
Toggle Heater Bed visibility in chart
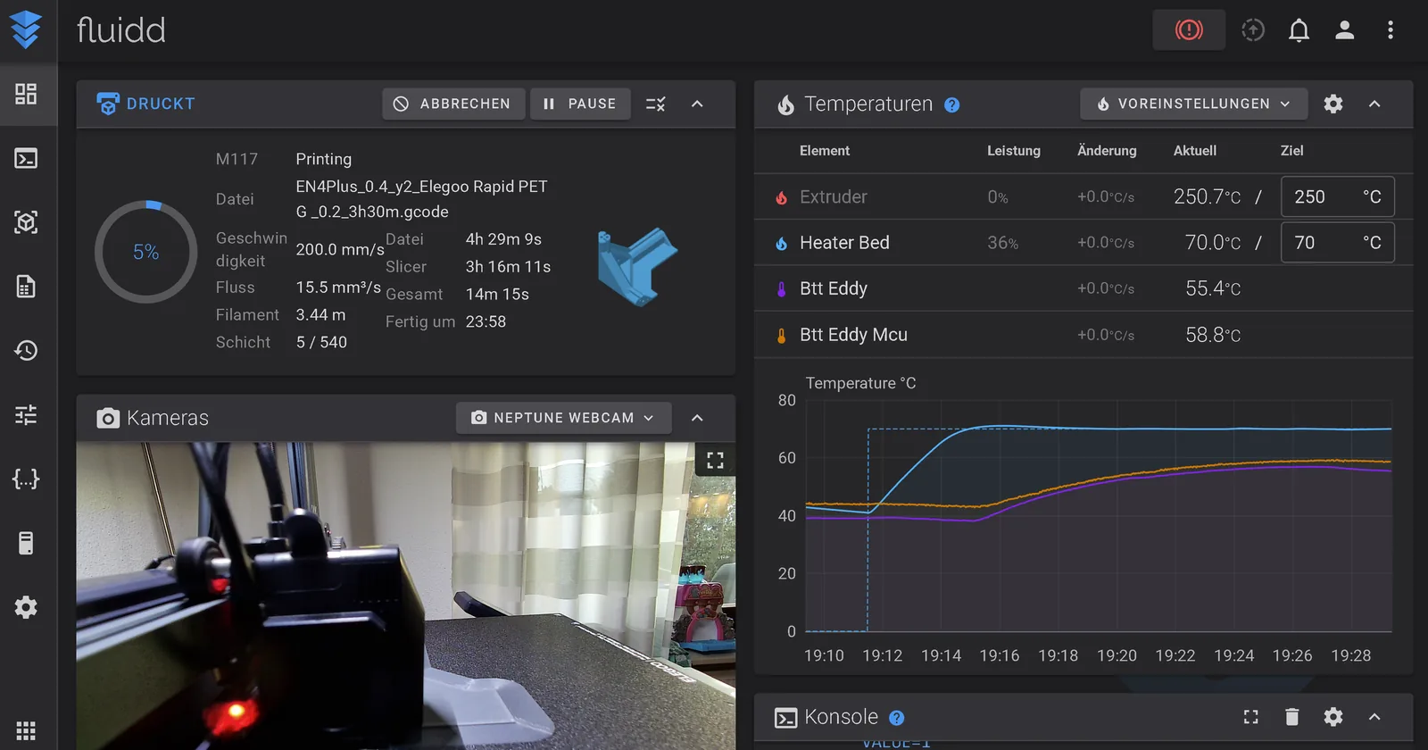(x=781, y=243)
